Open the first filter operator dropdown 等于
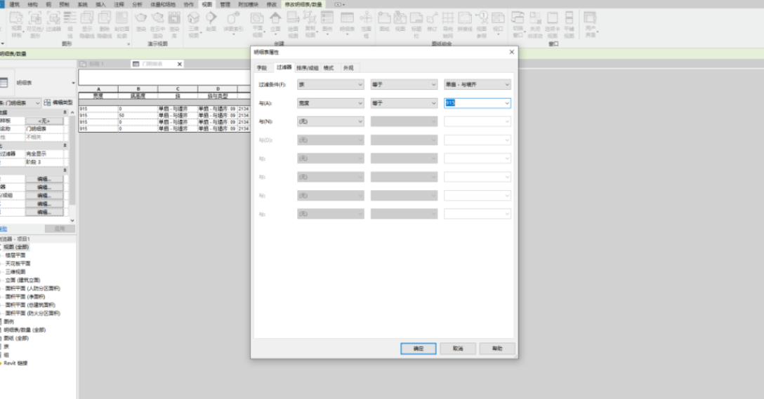 click(x=404, y=85)
